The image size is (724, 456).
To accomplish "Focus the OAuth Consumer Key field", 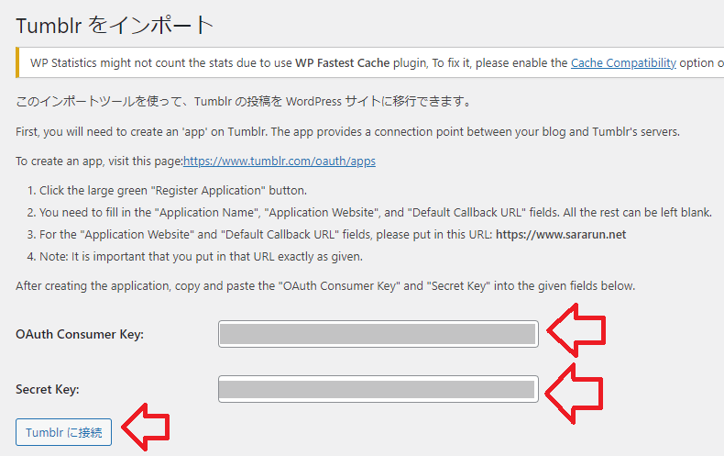I will click(378, 334).
